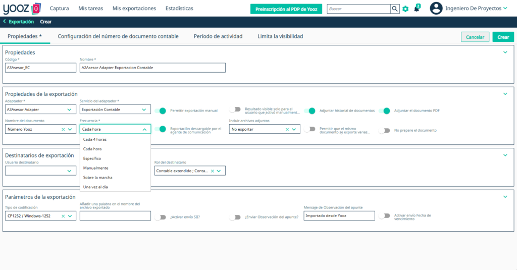
Task: Click the green Crear button
Action: pyautogui.click(x=503, y=37)
